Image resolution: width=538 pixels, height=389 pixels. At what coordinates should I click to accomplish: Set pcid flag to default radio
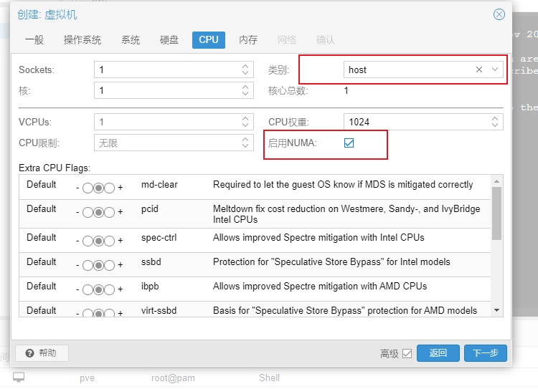pyautogui.click(x=98, y=213)
